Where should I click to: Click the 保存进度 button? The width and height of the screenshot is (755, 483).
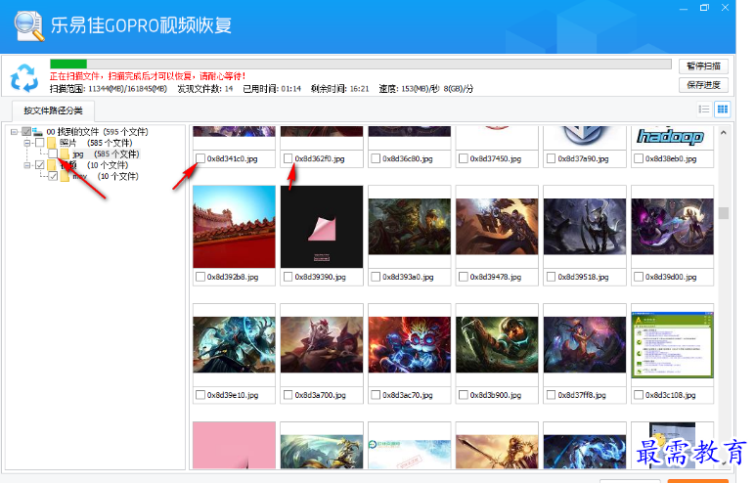tap(703, 85)
